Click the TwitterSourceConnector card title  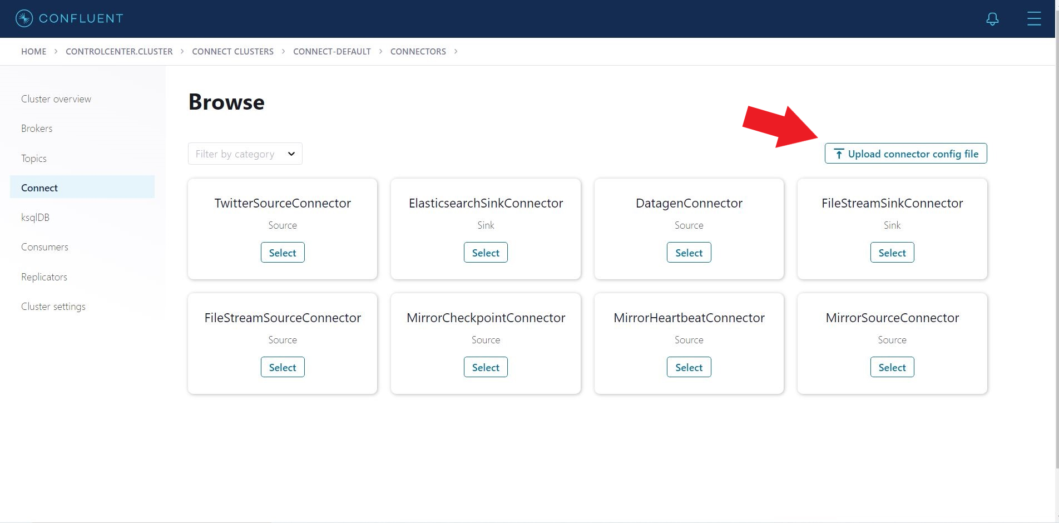[x=283, y=204]
